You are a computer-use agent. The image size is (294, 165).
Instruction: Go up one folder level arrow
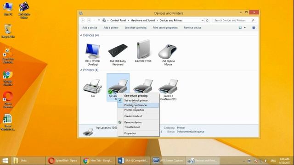(99, 20)
